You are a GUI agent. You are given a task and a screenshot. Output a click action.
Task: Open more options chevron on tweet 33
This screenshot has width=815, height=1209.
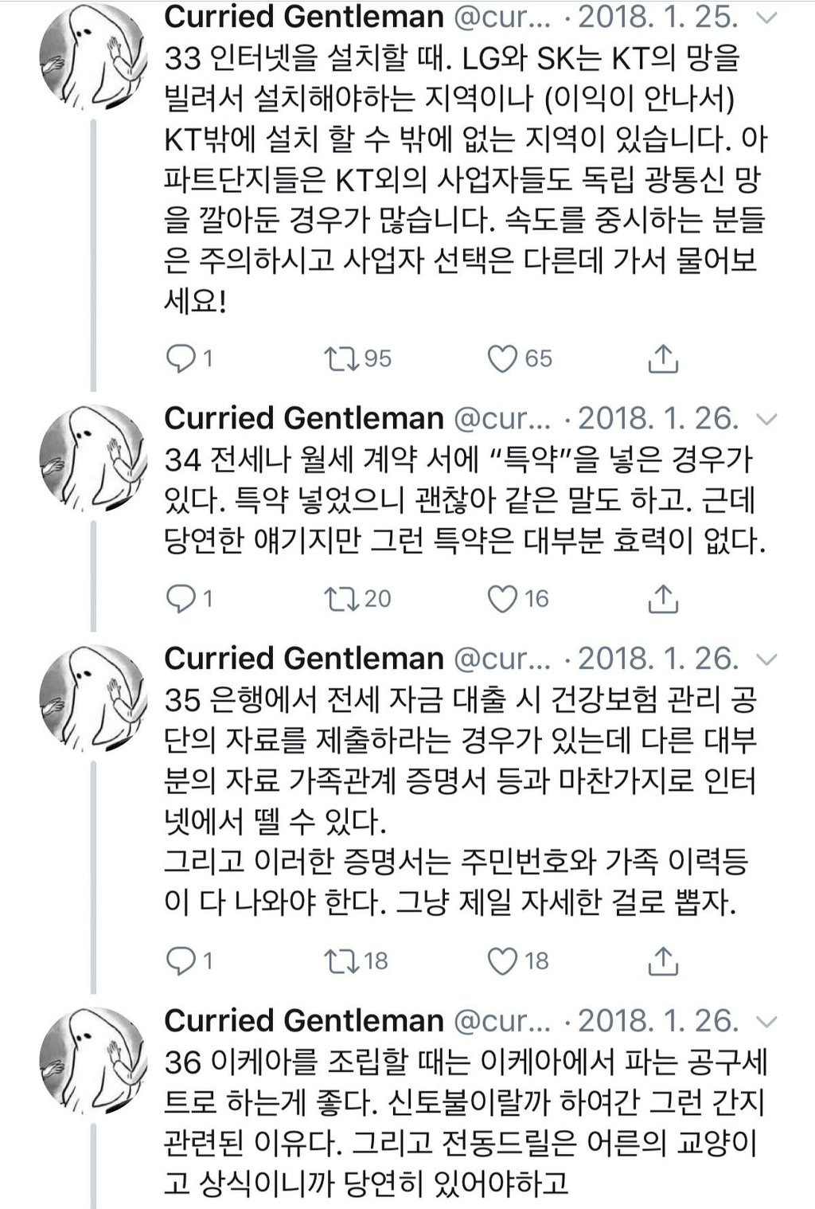click(766, 18)
